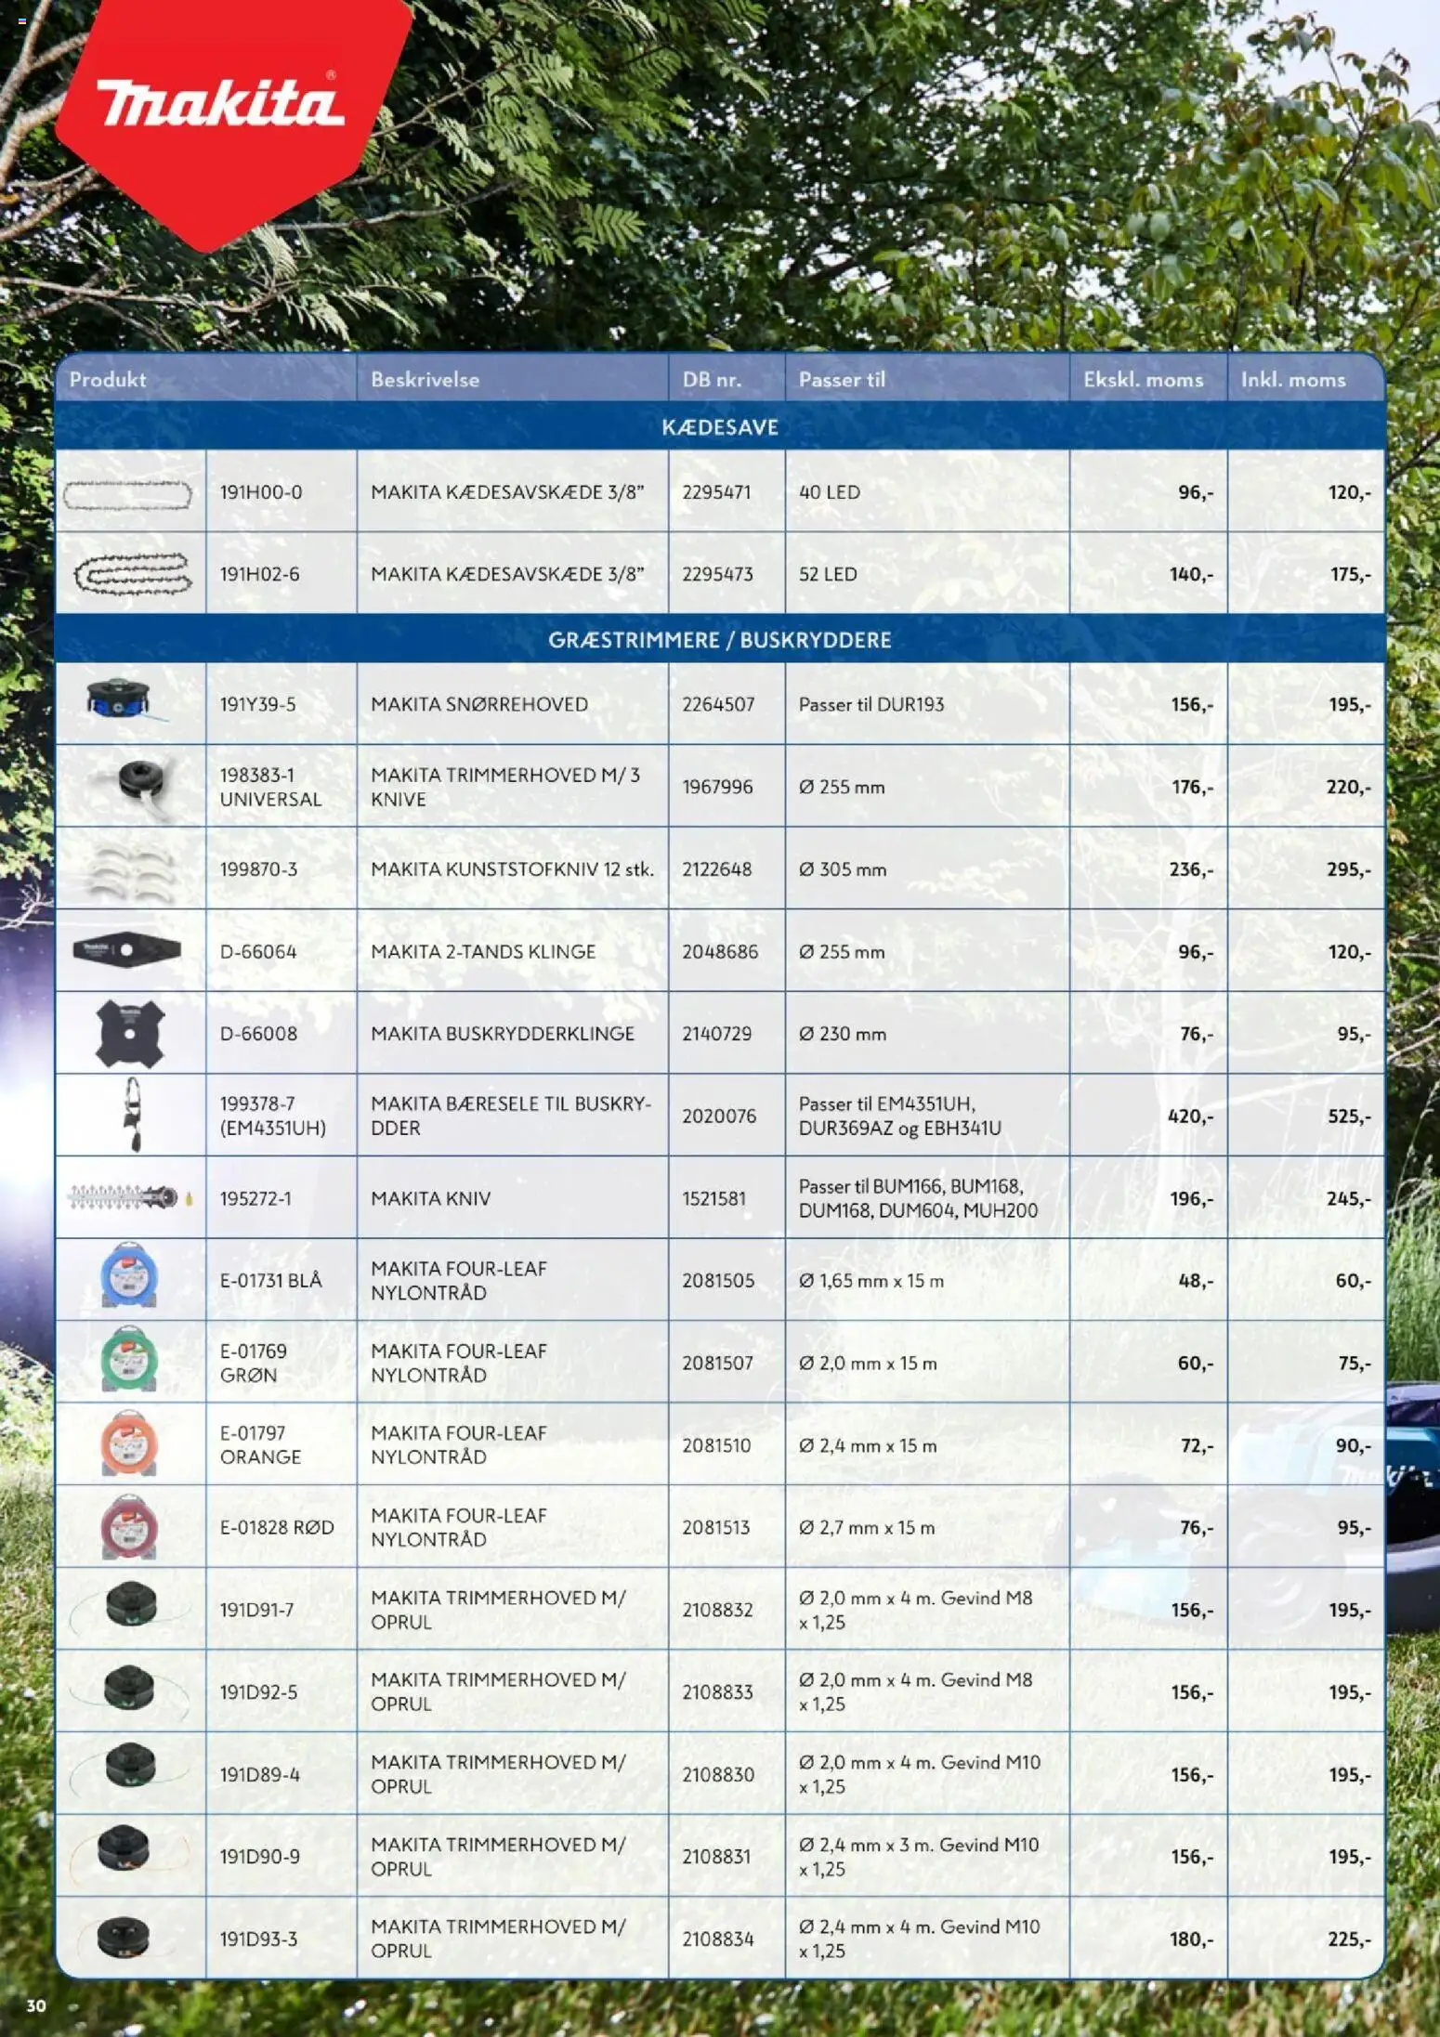Click the Produkt column header
This screenshot has height=2037, width=1440.
(x=108, y=379)
